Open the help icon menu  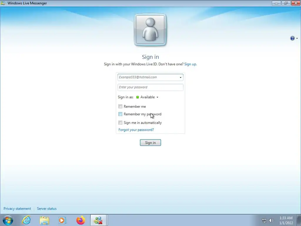click(294, 38)
